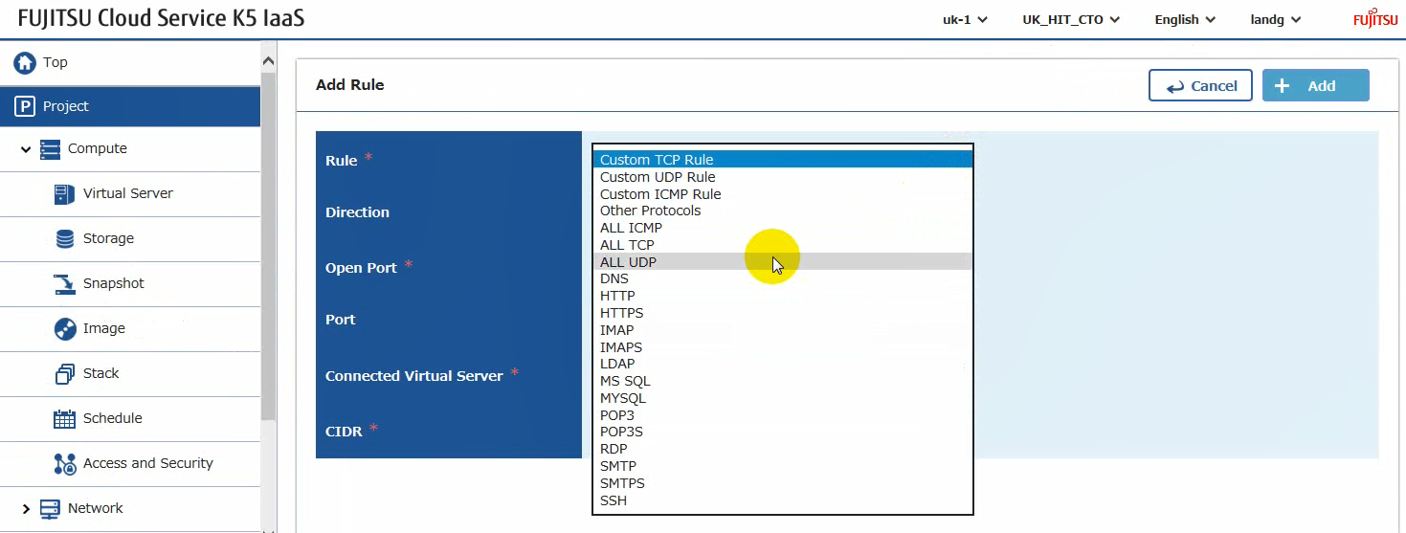This screenshot has height=533, width=1406.
Task: Click the Direction field label
Action: 357,212
